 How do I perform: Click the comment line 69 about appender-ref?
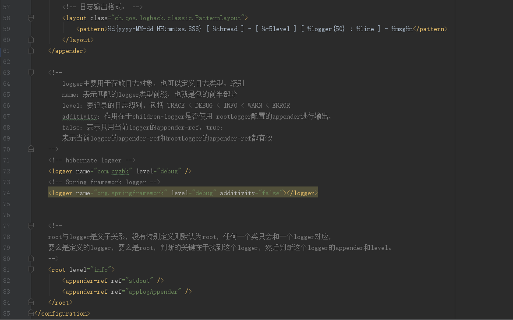167,139
